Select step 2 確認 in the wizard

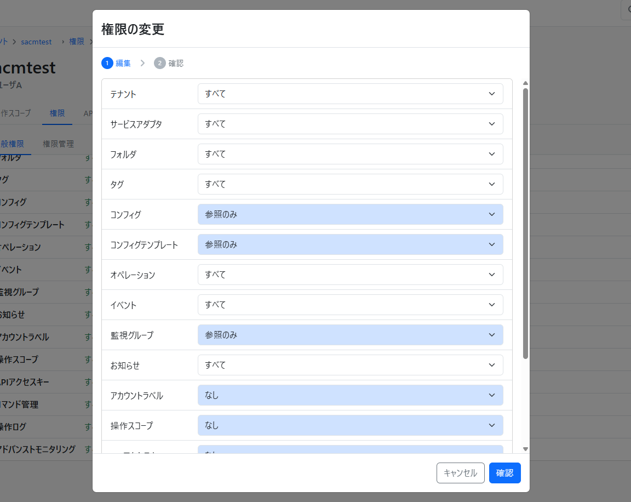[x=169, y=63]
